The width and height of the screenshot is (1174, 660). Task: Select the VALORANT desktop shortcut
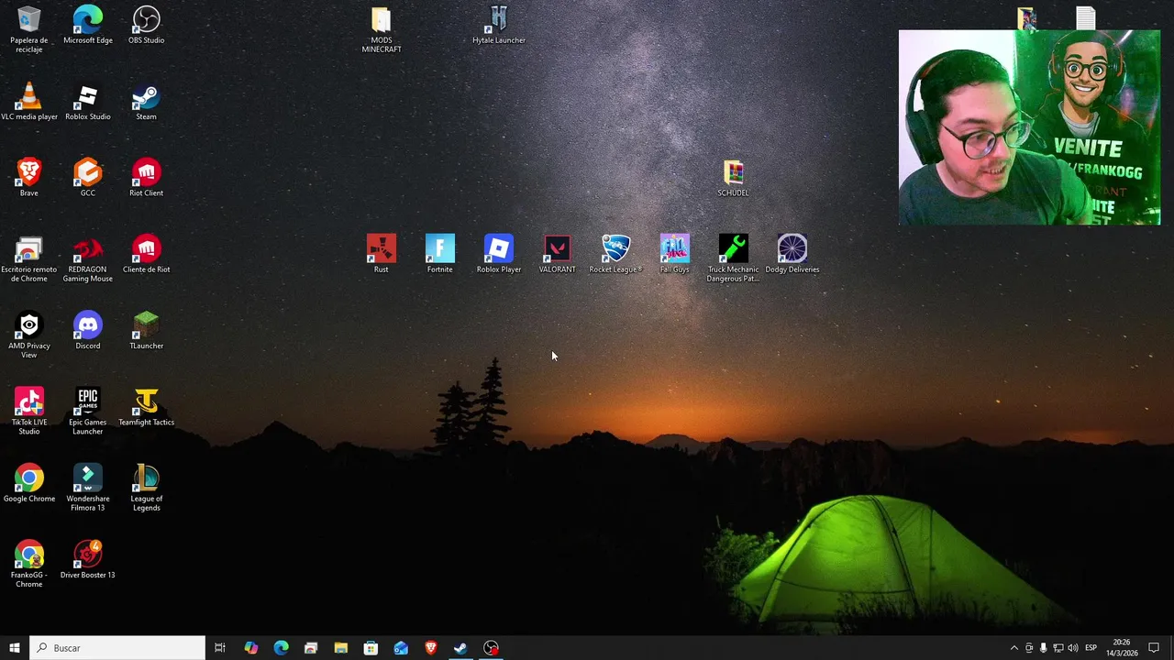558,254
